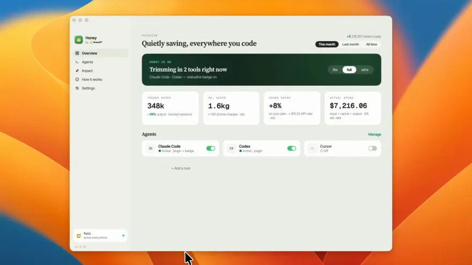Click + Add a tool

coord(181,168)
